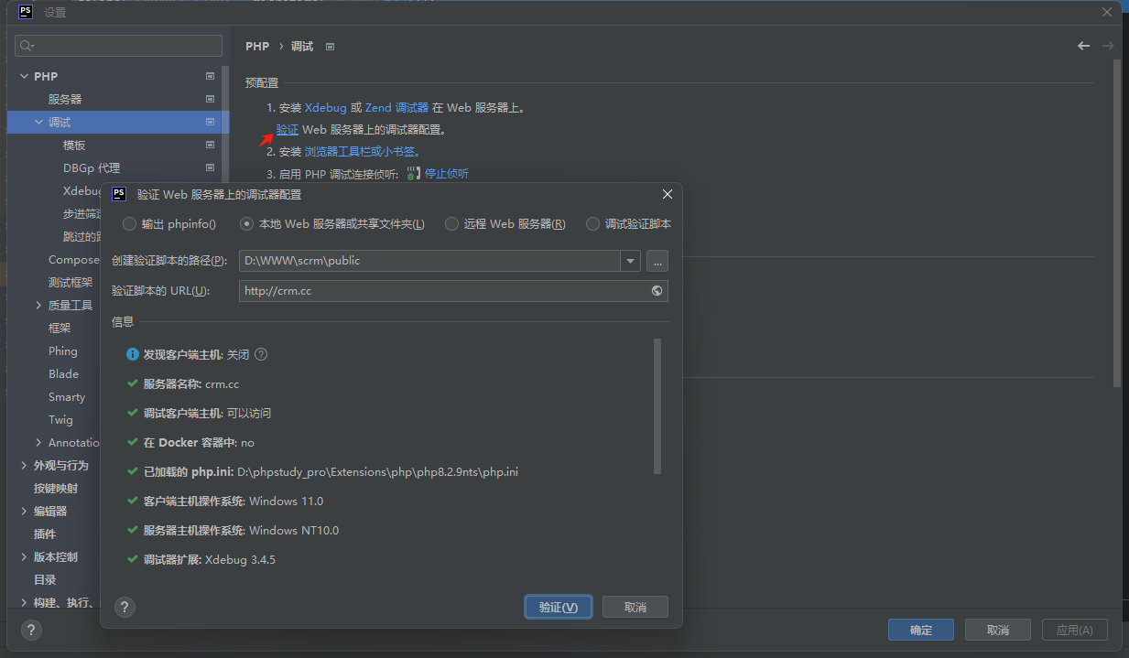Open the validation script path dropdown
Viewport: 1129px width, 658px height.
[x=630, y=261]
